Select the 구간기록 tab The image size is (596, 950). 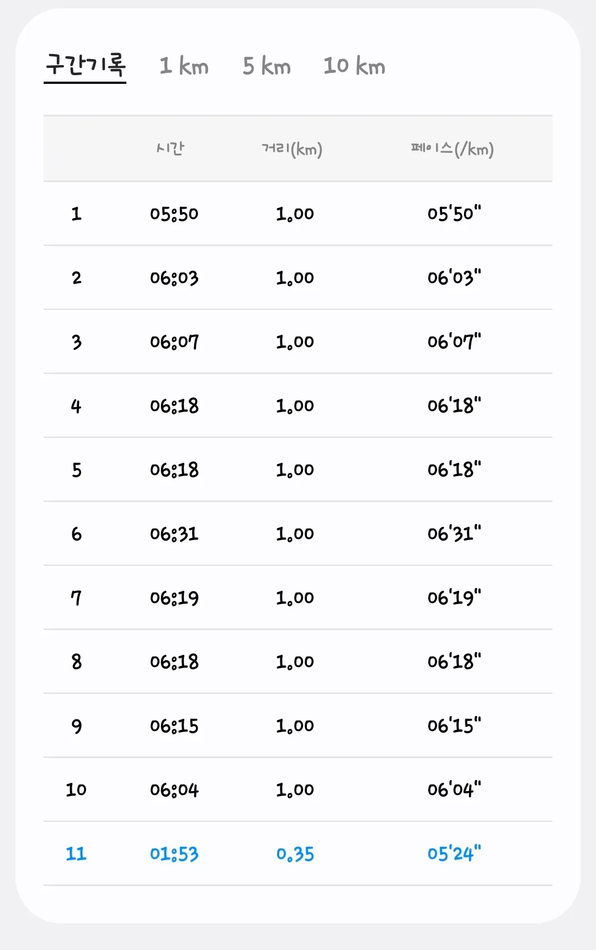[x=85, y=66]
